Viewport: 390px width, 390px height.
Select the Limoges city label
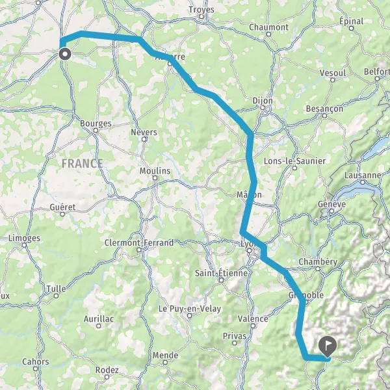25,238
